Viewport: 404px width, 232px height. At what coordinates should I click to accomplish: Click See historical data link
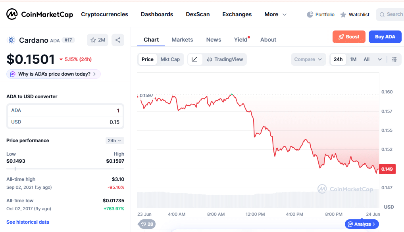point(27,222)
